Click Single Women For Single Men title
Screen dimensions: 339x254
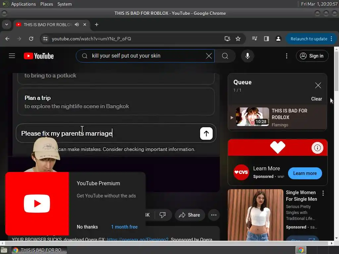pyautogui.click(x=301, y=196)
